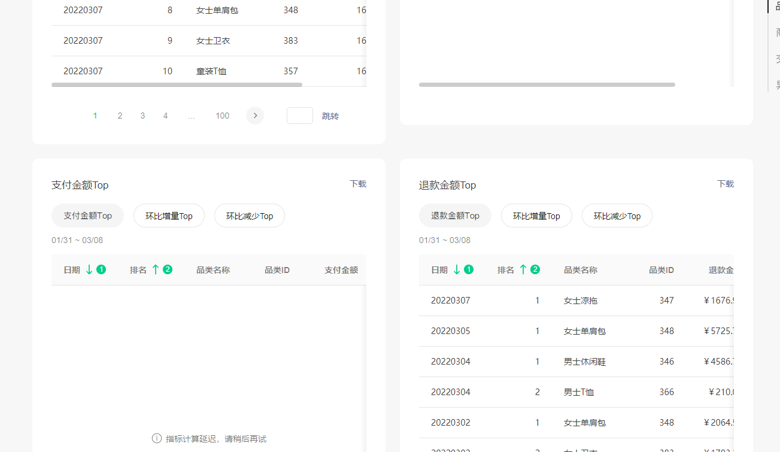Select 支付金额Top pill tab
The image size is (780, 452).
pos(87,216)
